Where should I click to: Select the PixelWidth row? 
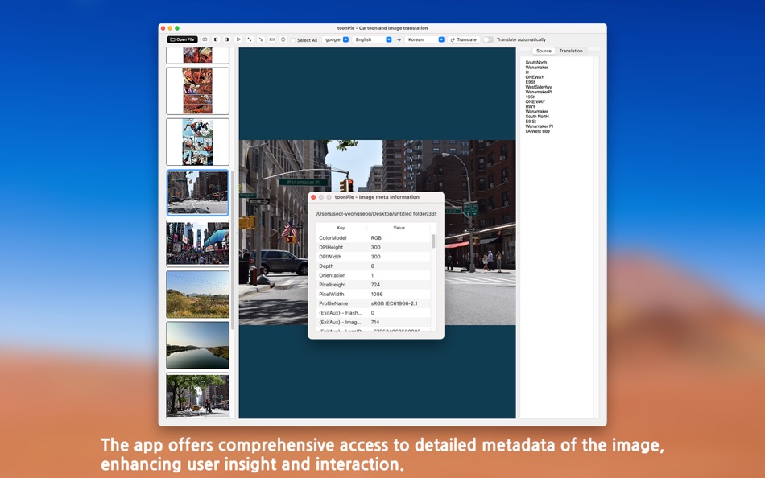(373, 294)
